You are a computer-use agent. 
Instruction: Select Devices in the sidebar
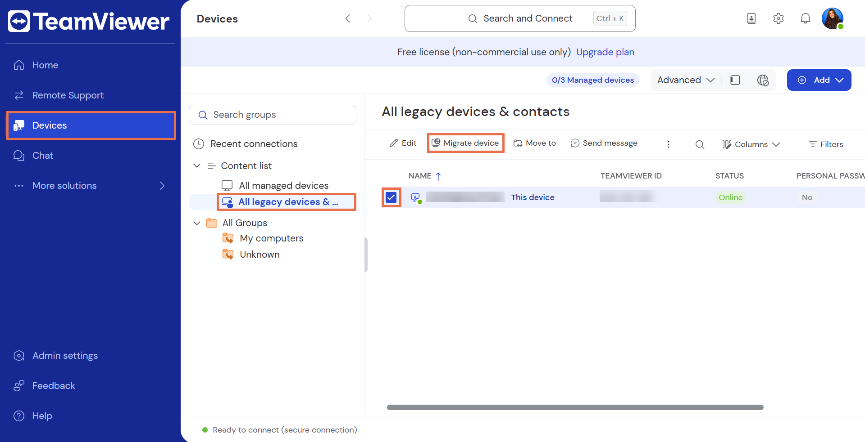pyautogui.click(x=91, y=125)
